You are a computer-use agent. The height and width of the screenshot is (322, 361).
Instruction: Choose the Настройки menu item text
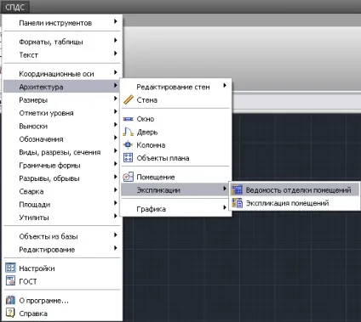pyautogui.click(x=37, y=268)
